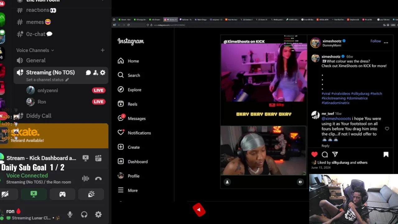The width and height of the screenshot is (398, 224).
Task: Unlike the post with the red heart
Action: point(314,154)
